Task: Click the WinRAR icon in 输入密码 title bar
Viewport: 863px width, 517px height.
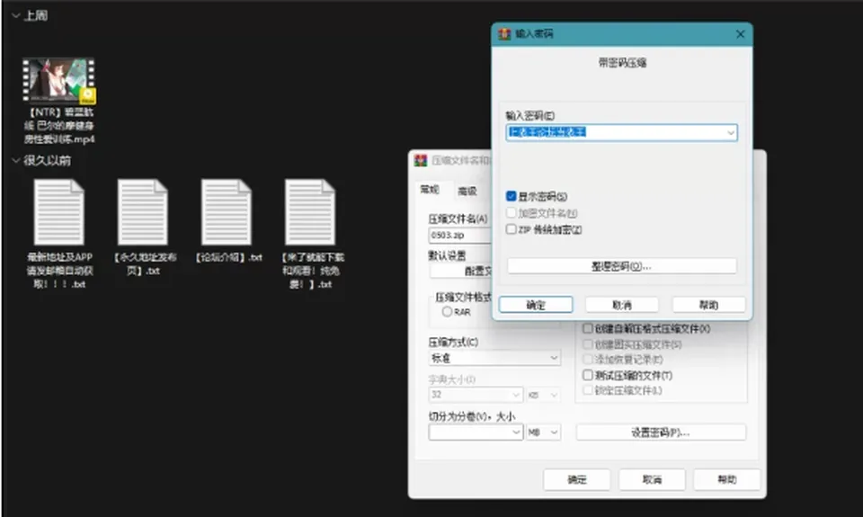Action: [504, 33]
